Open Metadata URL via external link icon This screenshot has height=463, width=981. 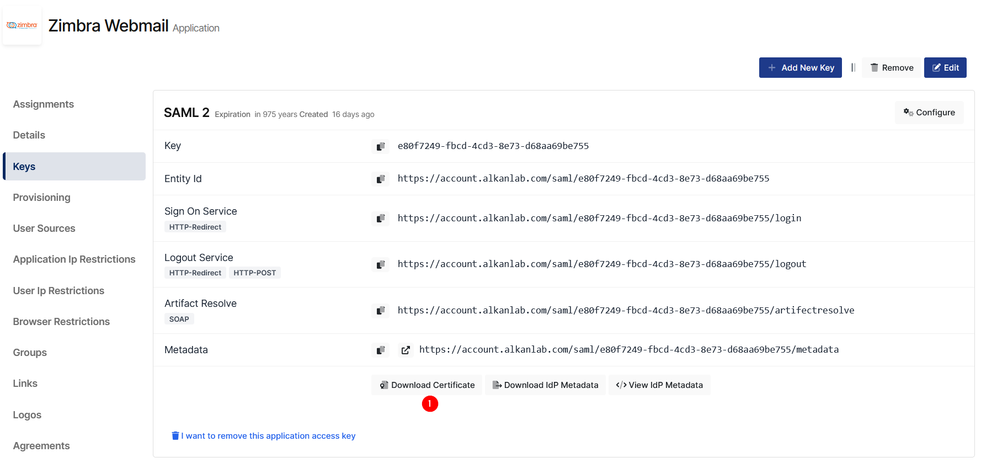pos(406,350)
